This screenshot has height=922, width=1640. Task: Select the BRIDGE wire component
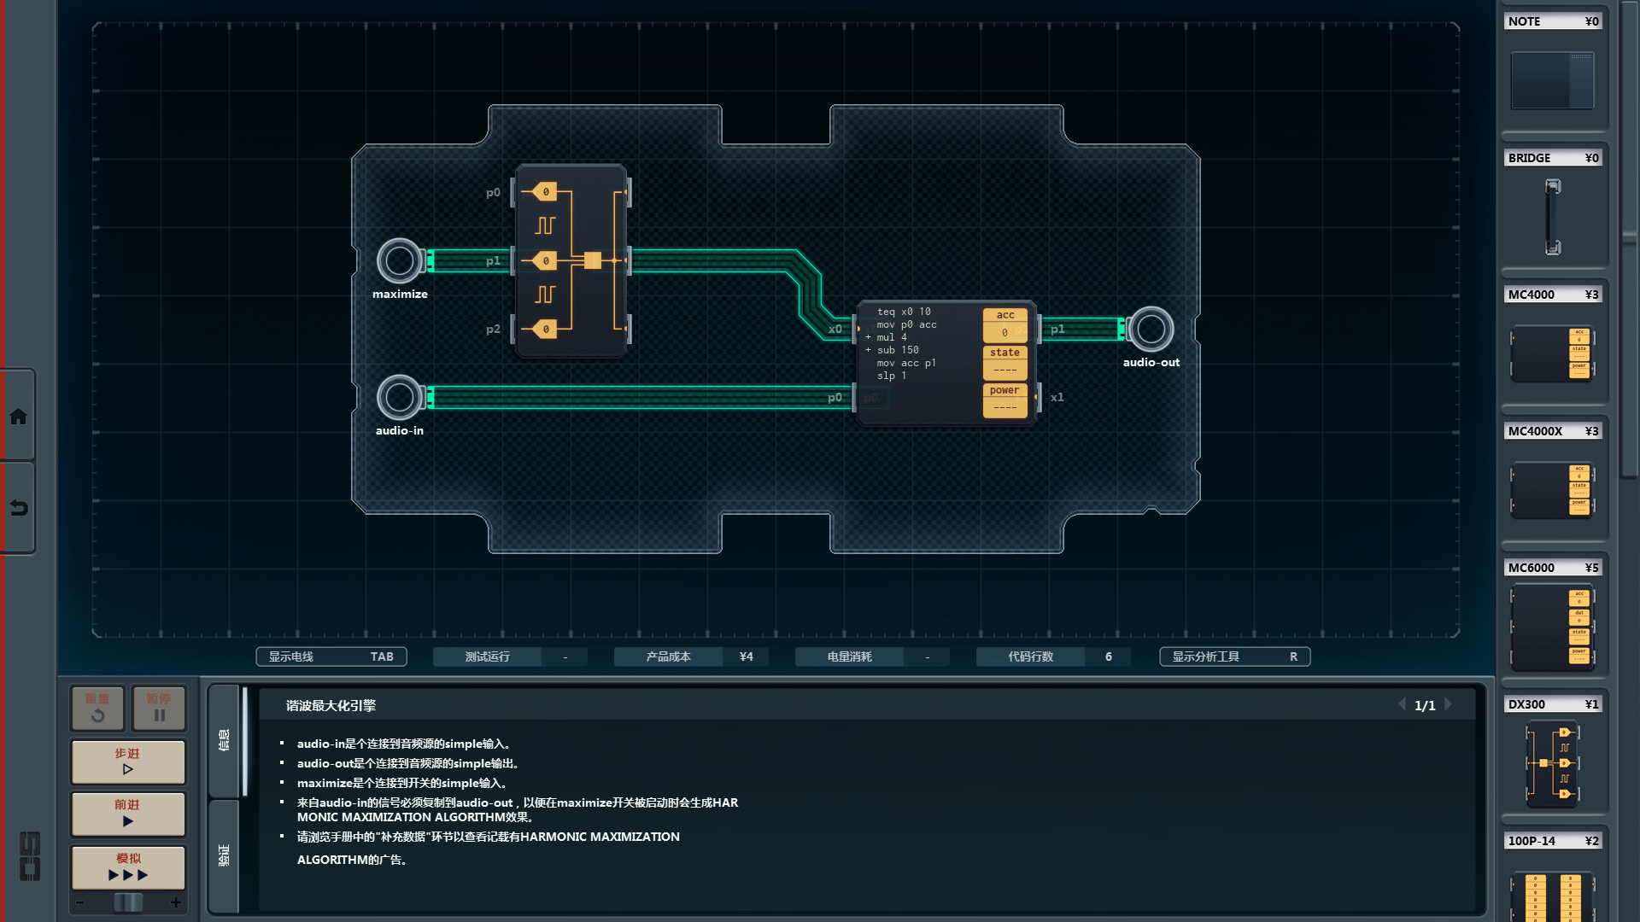click(1552, 216)
